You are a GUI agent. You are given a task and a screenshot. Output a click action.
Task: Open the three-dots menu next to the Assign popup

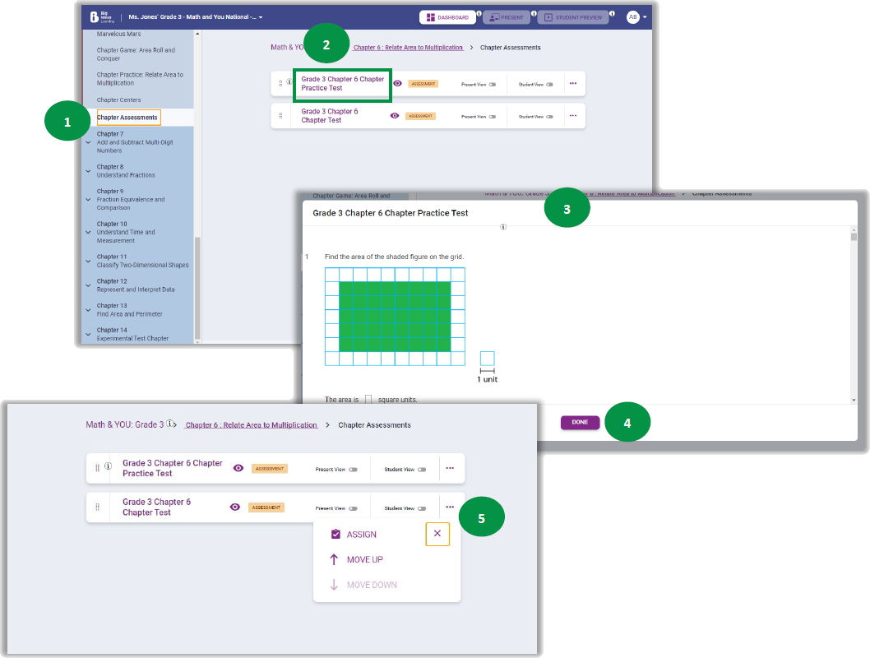(450, 507)
